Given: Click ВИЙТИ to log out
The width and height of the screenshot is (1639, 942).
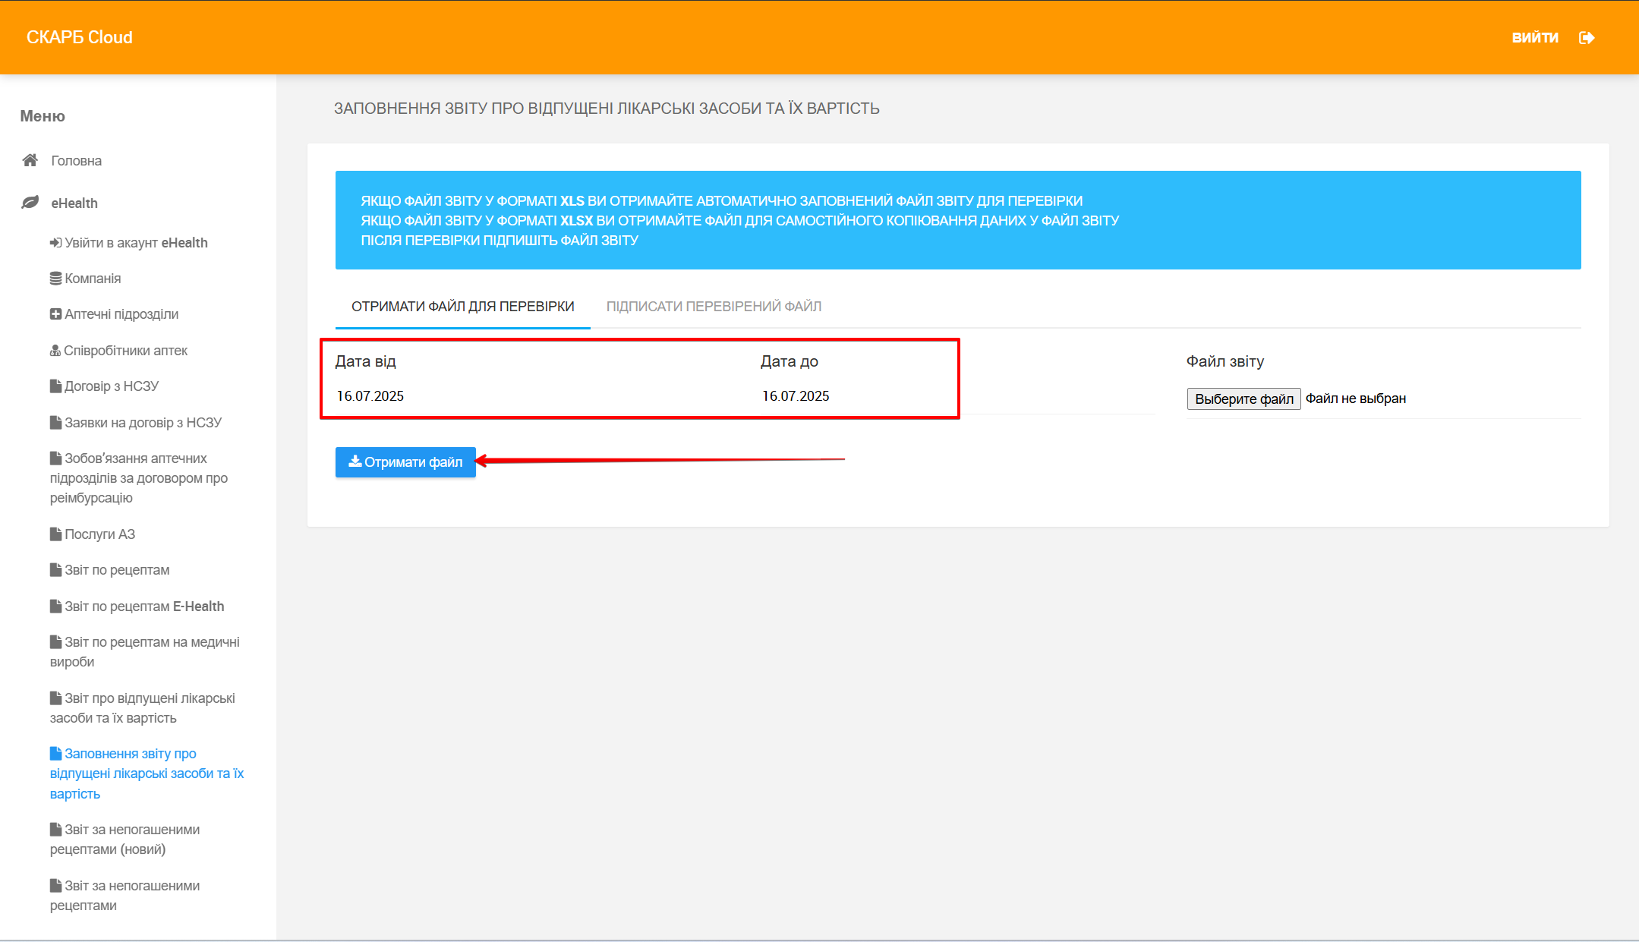Looking at the screenshot, I should pyautogui.click(x=1534, y=38).
